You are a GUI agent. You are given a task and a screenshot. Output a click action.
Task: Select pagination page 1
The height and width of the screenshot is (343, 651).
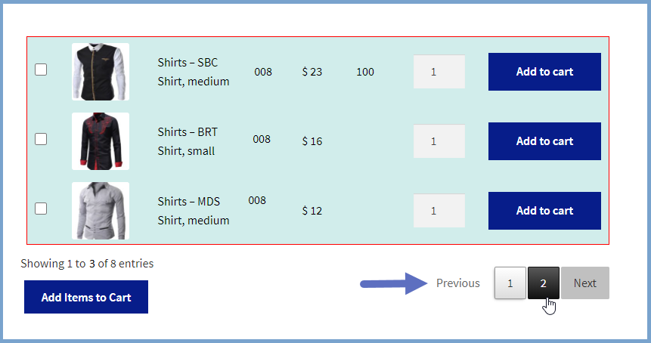(510, 283)
